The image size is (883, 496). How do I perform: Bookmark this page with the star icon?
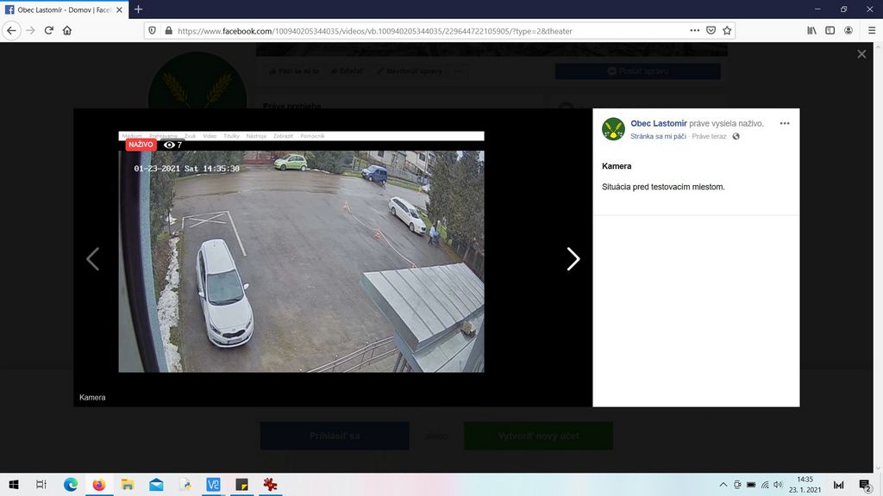[x=727, y=30]
